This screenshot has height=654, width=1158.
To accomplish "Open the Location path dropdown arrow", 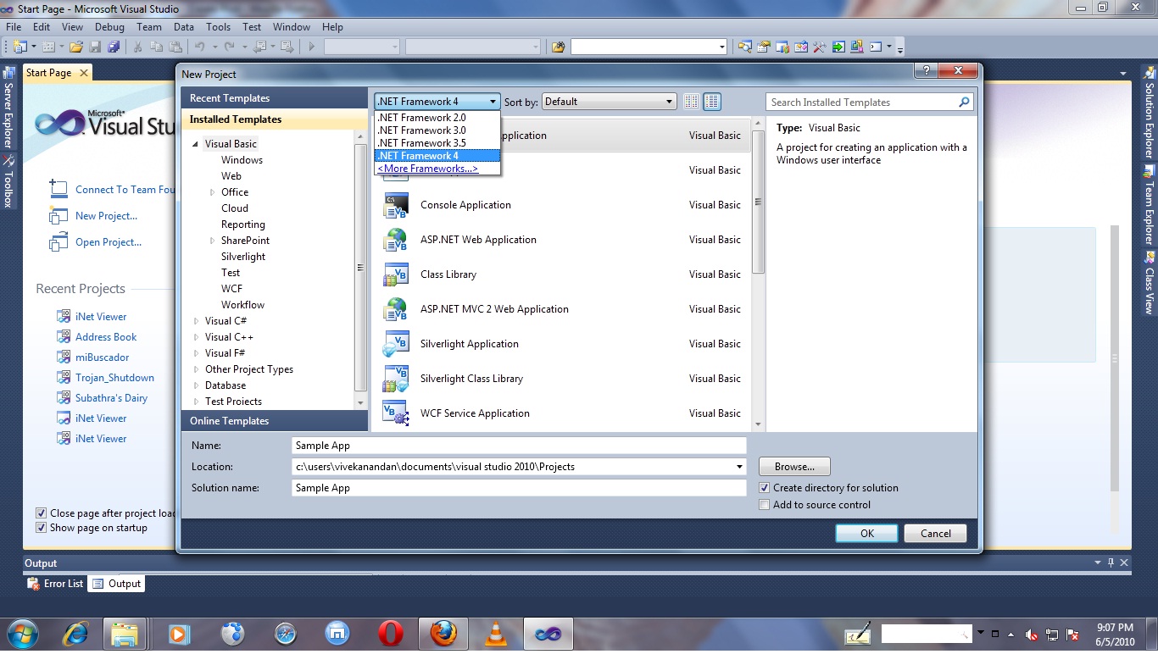I will click(740, 467).
